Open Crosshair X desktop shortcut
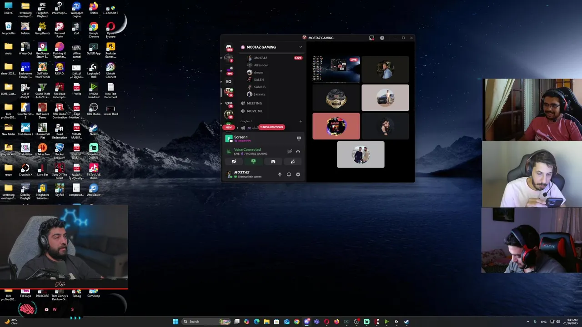582x327 pixels. [25, 169]
